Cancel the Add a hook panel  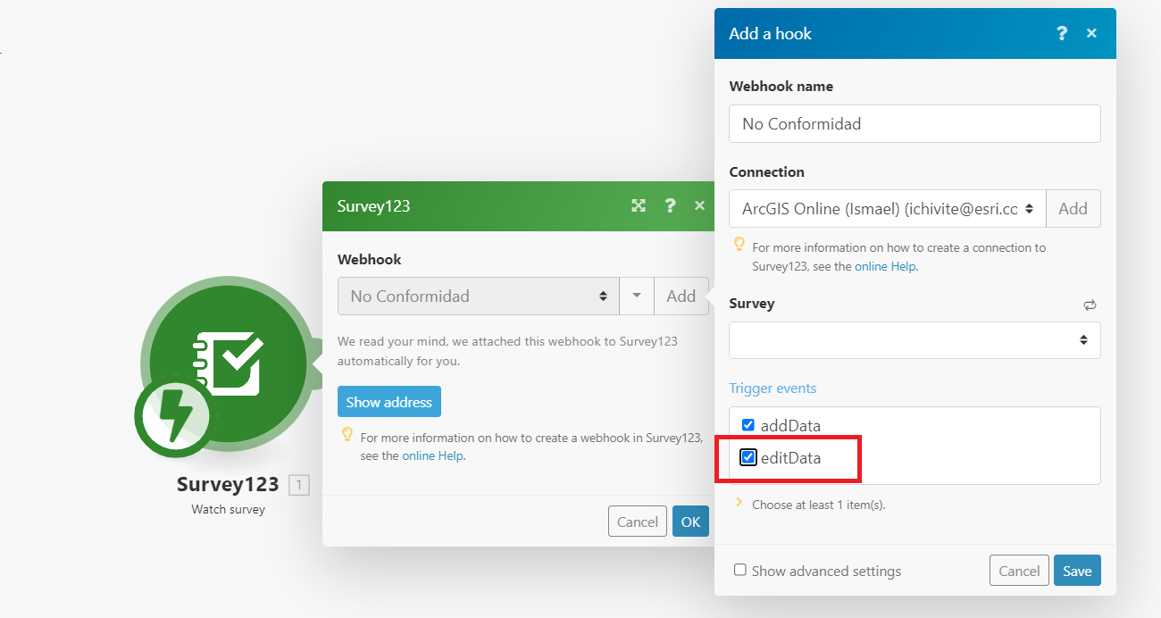point(1019,571)
